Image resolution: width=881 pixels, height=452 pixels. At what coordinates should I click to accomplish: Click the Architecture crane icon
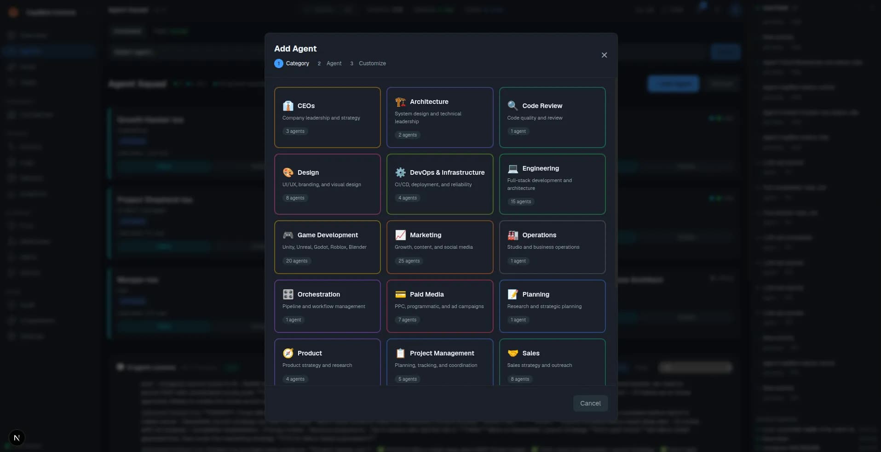400,102
